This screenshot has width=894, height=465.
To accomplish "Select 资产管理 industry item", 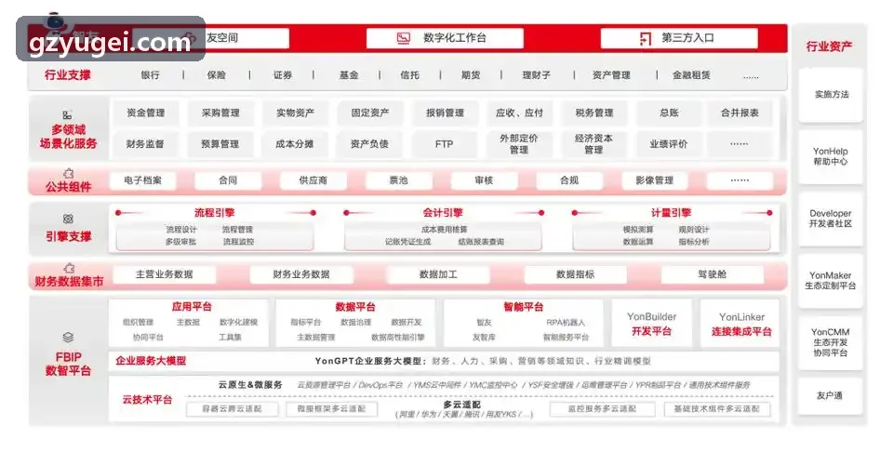I will click(x=611, y=74).
